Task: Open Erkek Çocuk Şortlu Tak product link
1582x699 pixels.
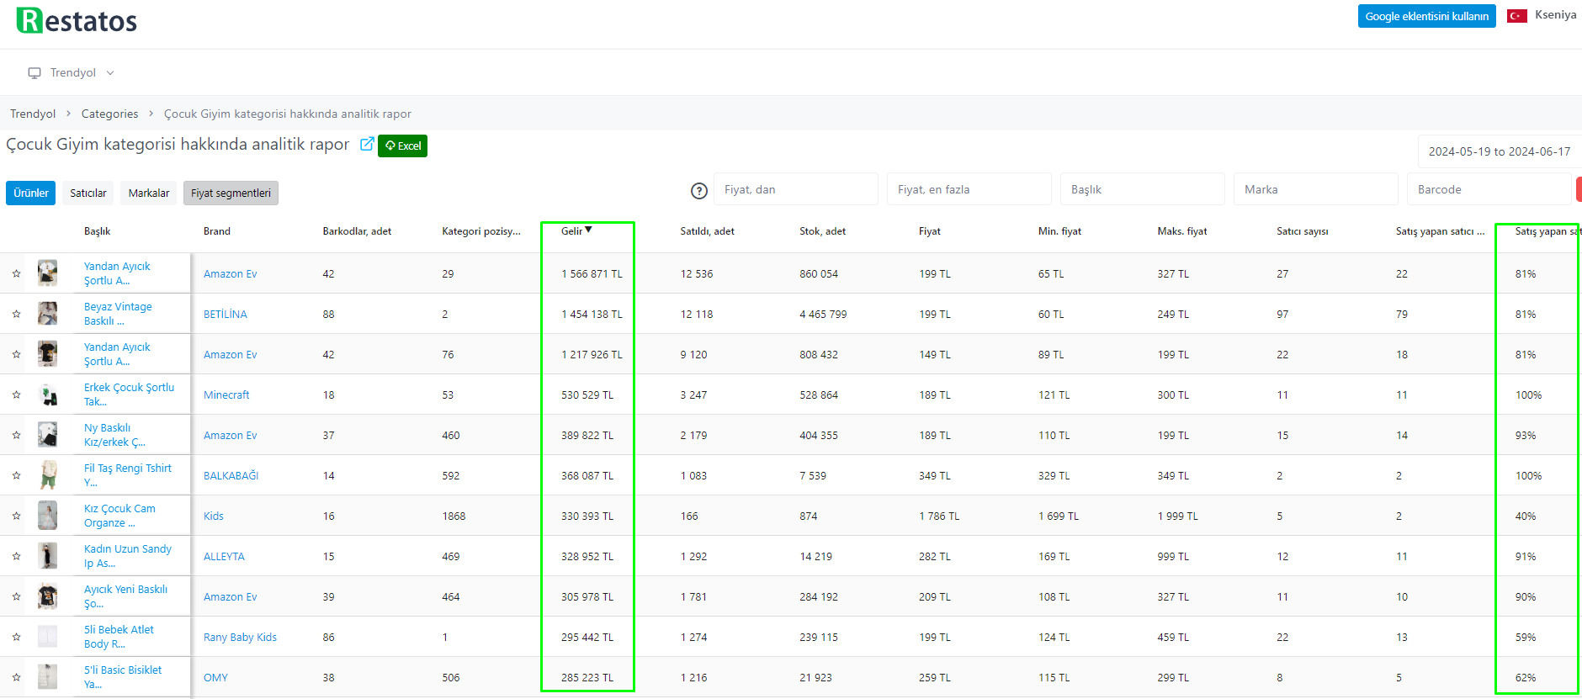Action: tap(129, 395)
